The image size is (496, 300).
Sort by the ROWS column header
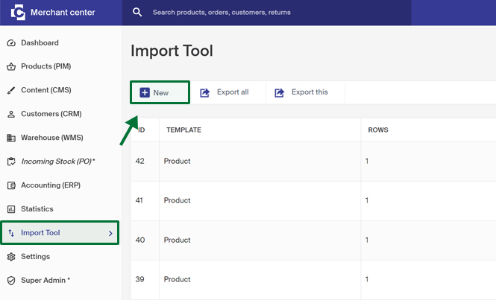tap(378, 130)
